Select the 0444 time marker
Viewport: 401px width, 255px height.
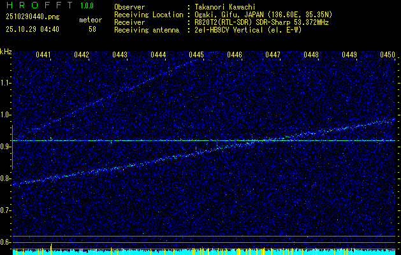158,55
